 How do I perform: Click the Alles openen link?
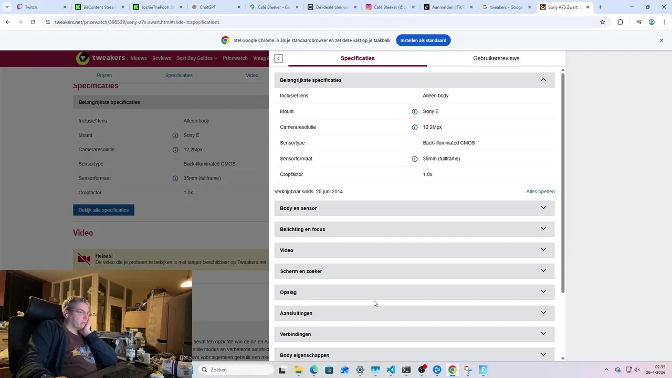(x=540, y=192)
